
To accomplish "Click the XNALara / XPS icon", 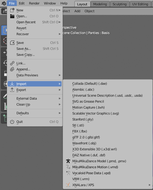I will (68, 185).
